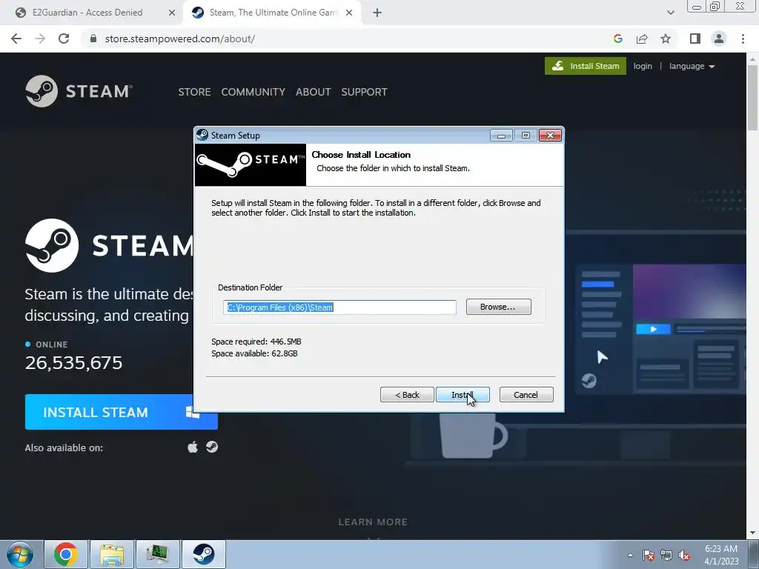Click the Steam taskbar icon
This screenshot has height=569, width=759.
(204, 554)
